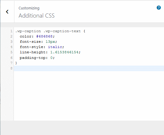This screenshot has width=164, height=135.
Task: Click the .wp-caption-text selector
Action: pyautogui.click(x=62, y=31)
